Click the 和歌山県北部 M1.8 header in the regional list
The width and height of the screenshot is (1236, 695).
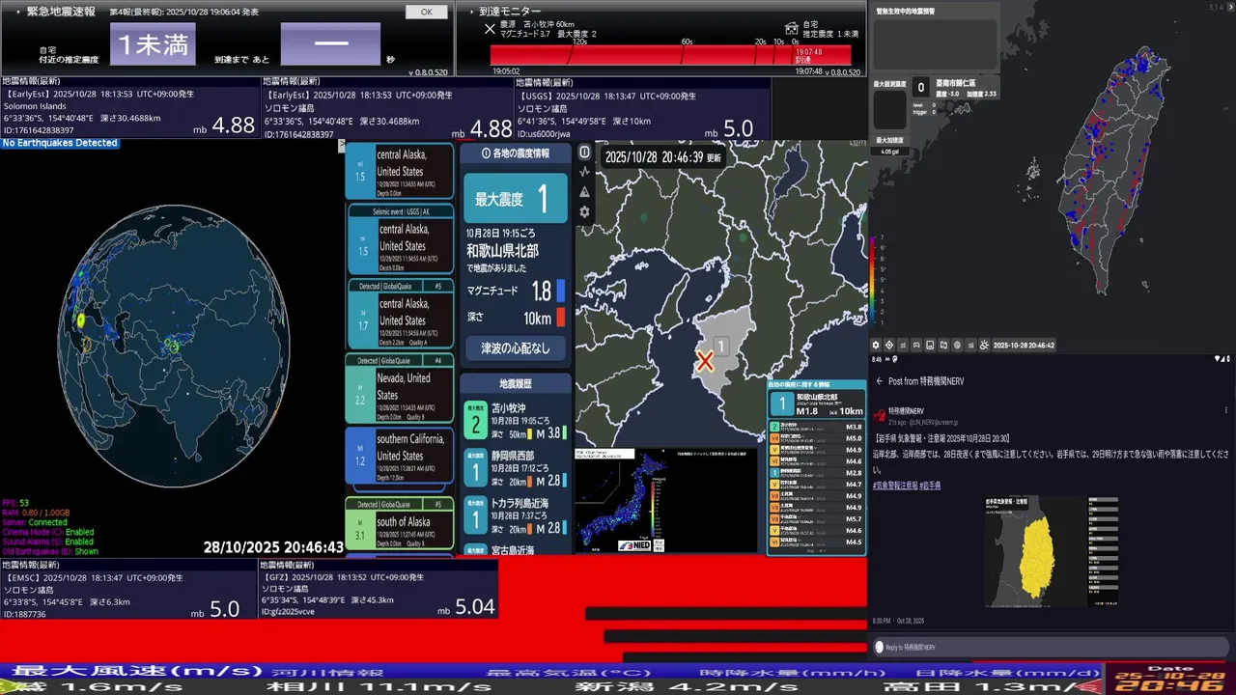[817, 403]
